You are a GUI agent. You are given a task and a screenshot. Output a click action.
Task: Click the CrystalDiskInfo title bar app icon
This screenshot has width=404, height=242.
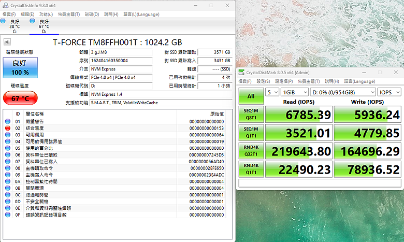click(x=5, y=5)
